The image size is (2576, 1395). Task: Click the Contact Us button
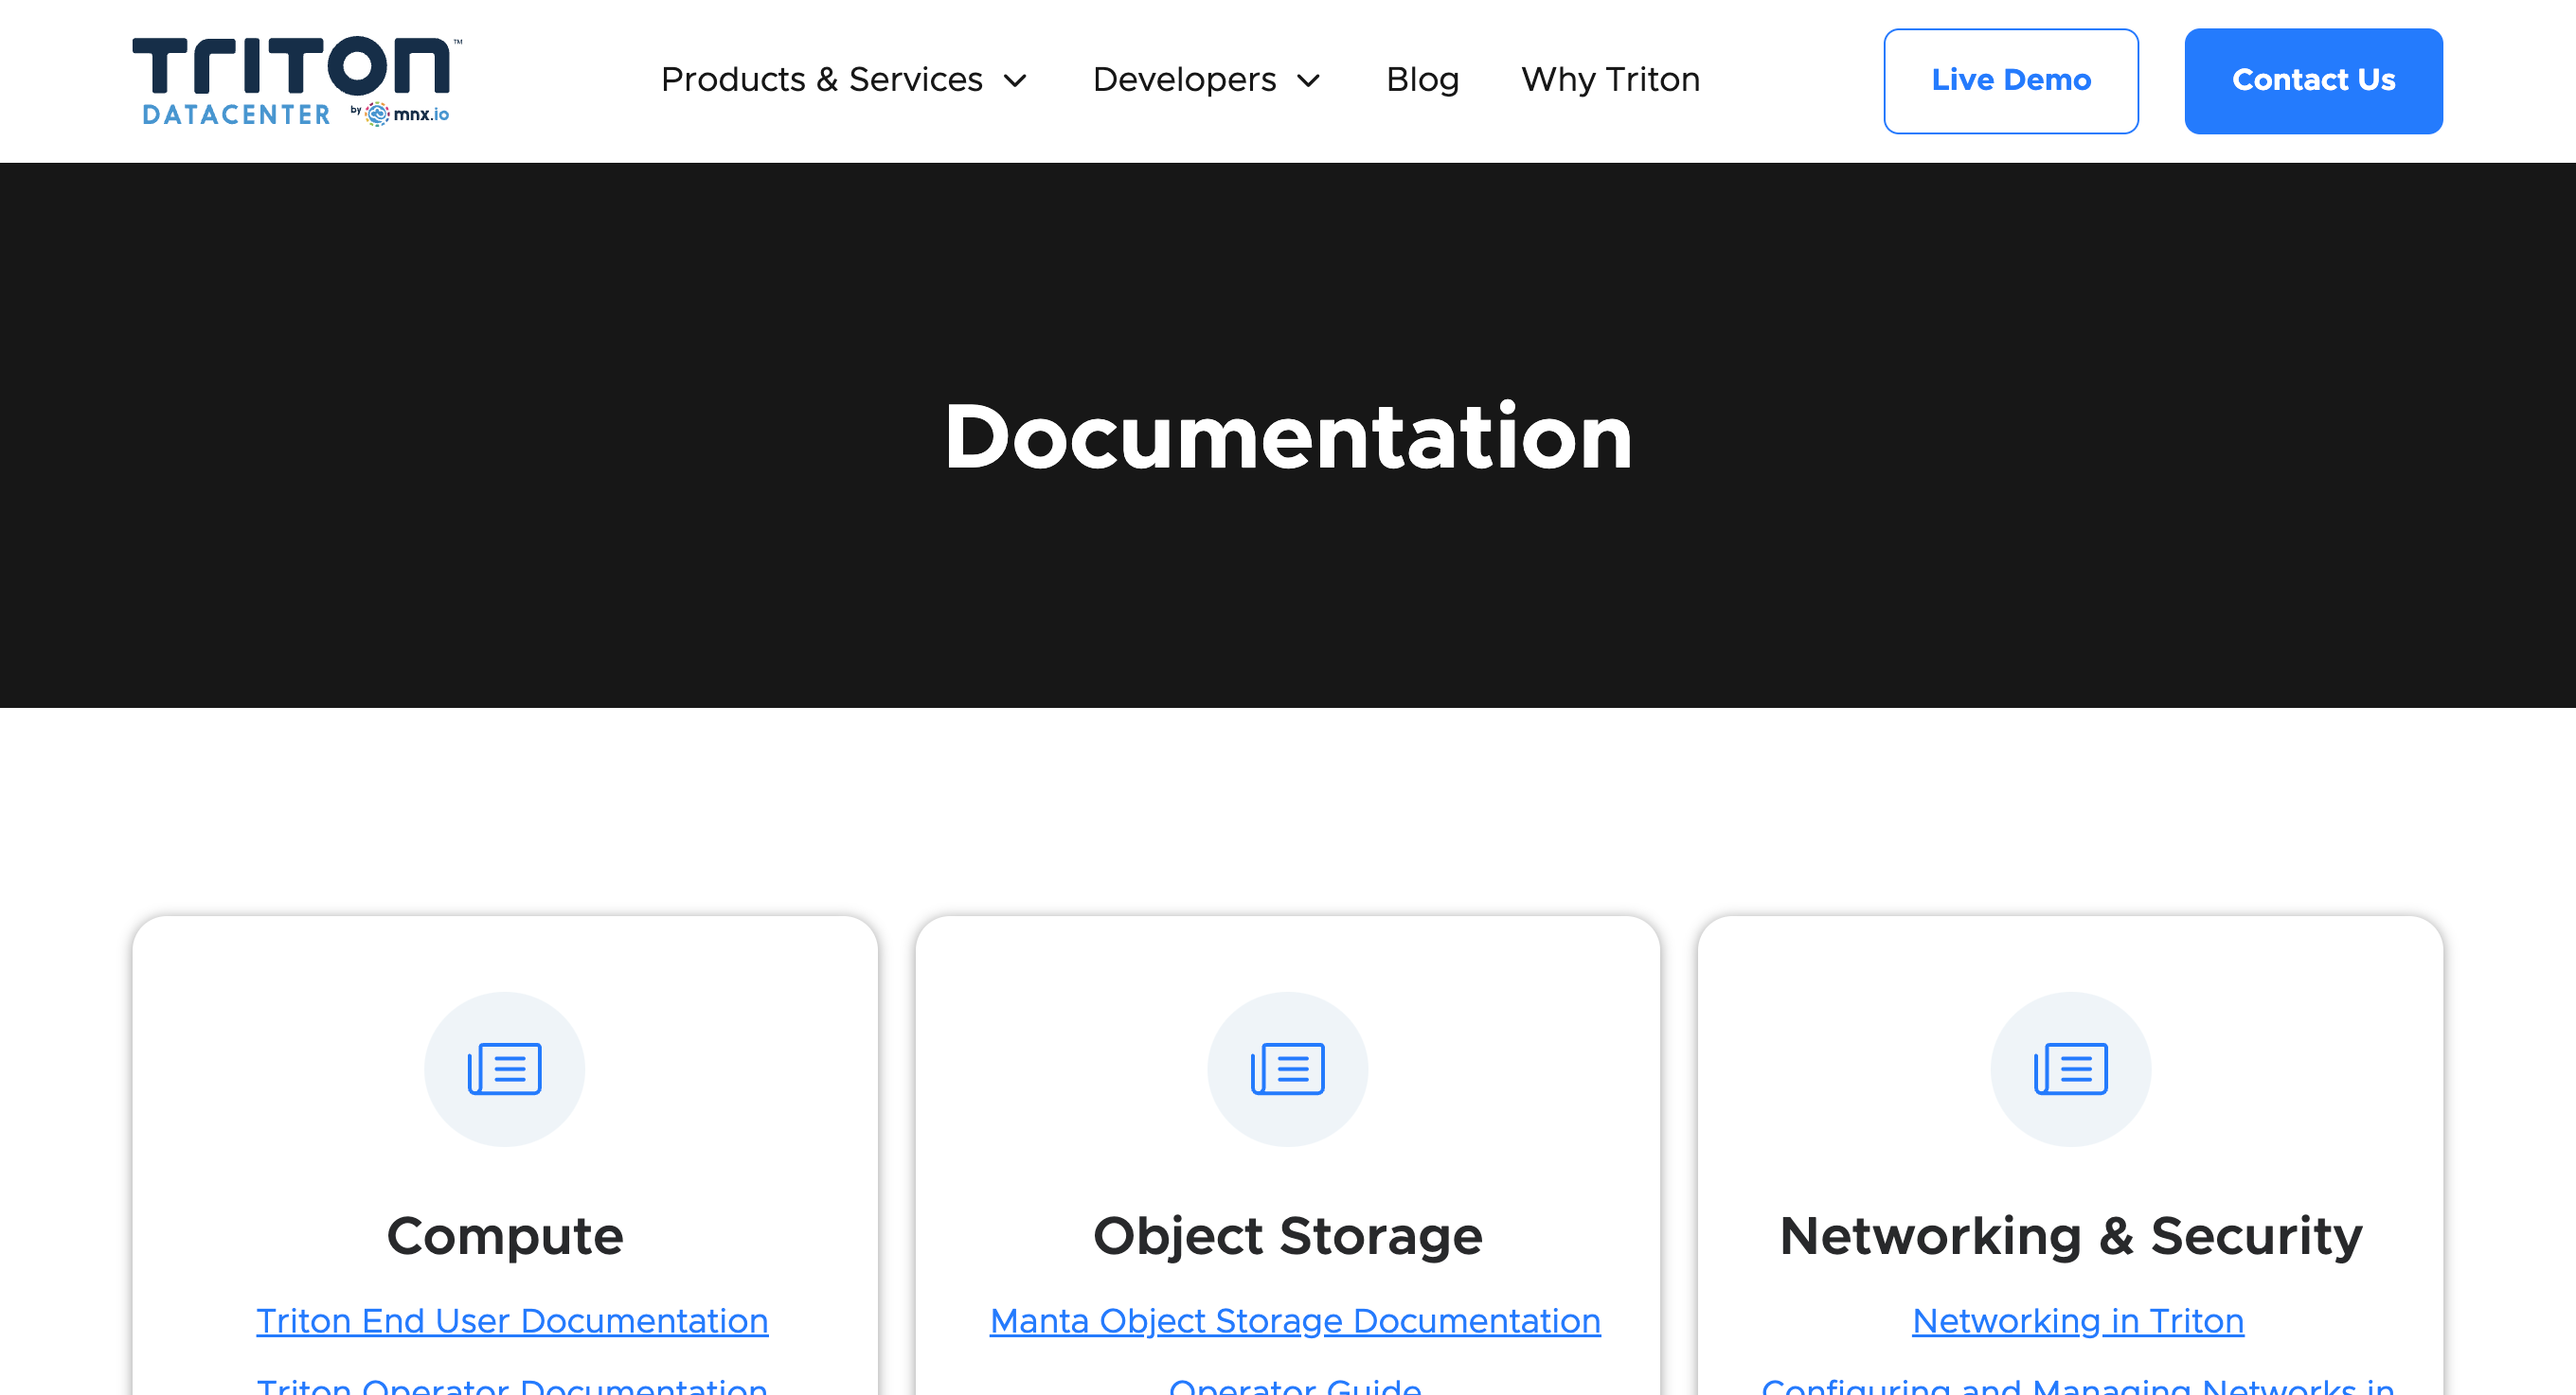2313,79
